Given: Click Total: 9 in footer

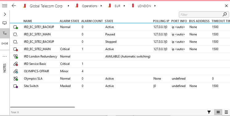Looking at the screenshot, I should [x=15, y=112].
